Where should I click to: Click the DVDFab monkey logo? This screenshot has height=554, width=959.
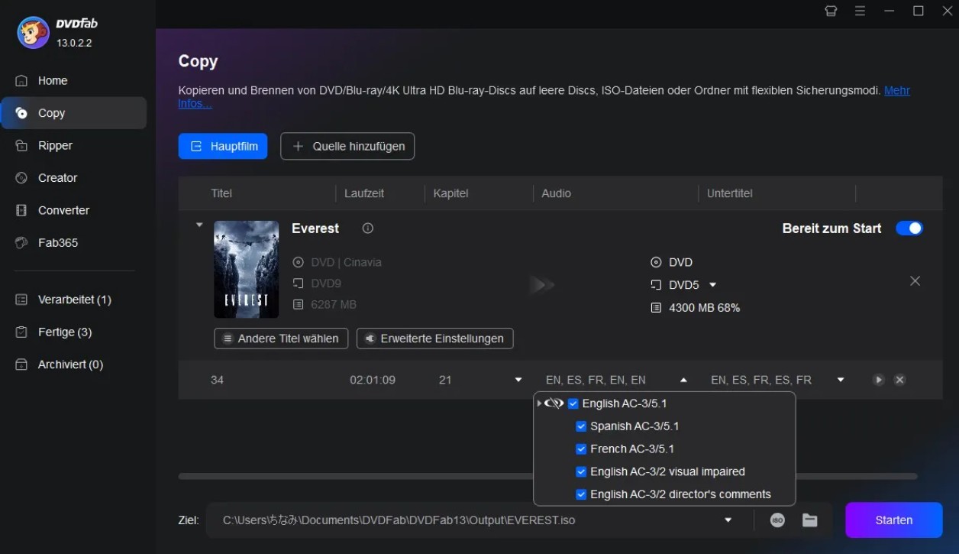33,32
